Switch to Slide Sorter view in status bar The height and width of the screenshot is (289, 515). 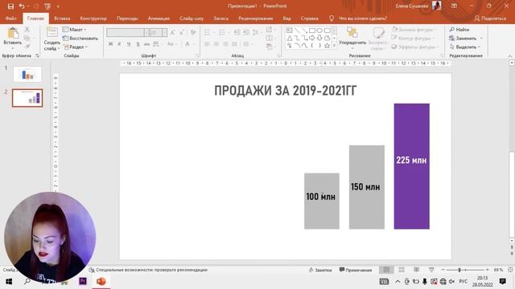point(402,270)
